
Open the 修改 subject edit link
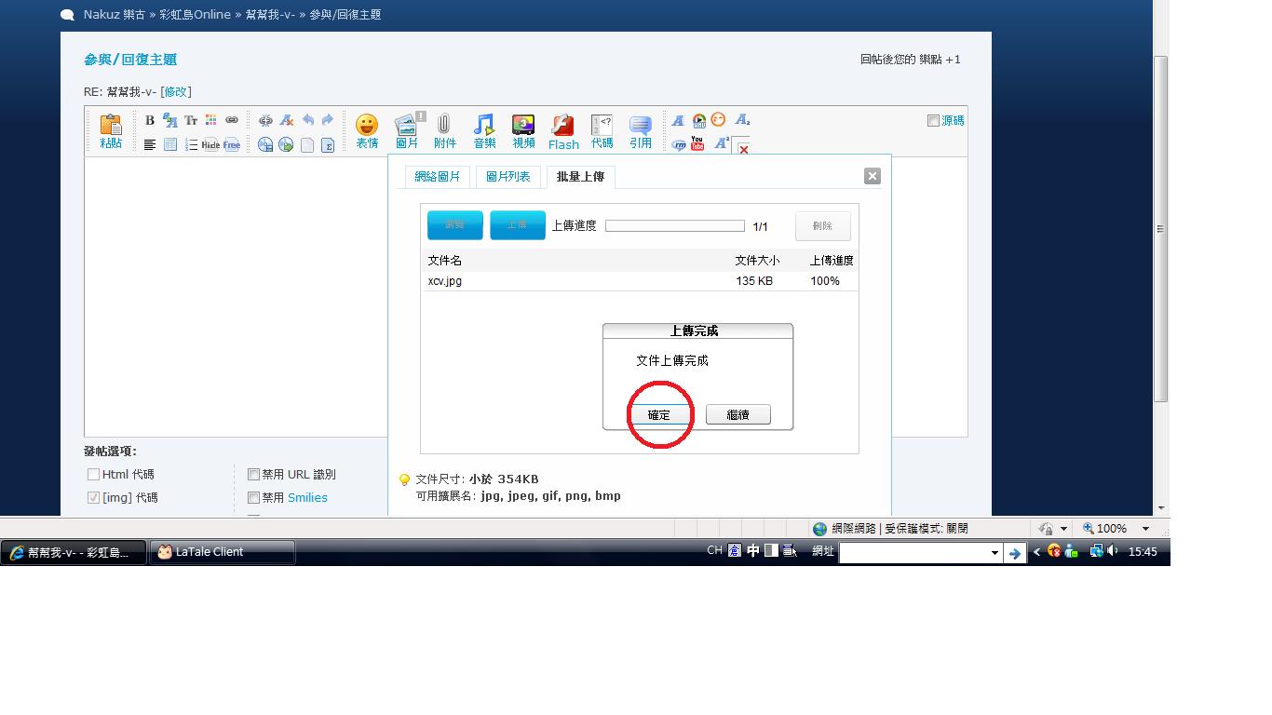point(175,92)
